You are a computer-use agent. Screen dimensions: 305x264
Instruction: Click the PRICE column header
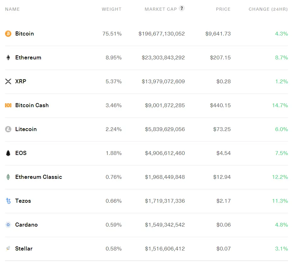point(223,9)
